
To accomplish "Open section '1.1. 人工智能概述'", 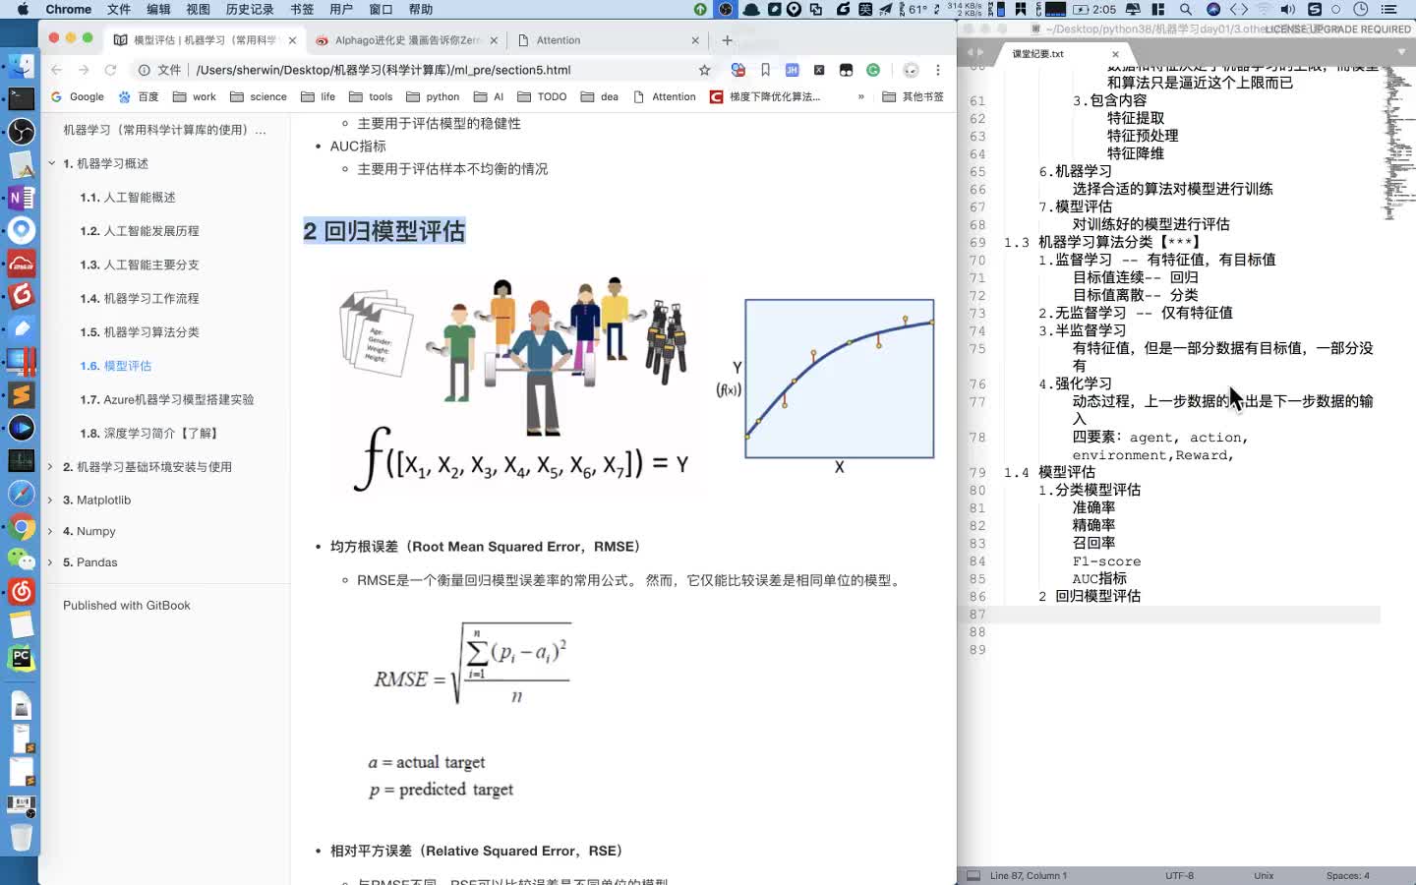I will [x=128, y=198].
